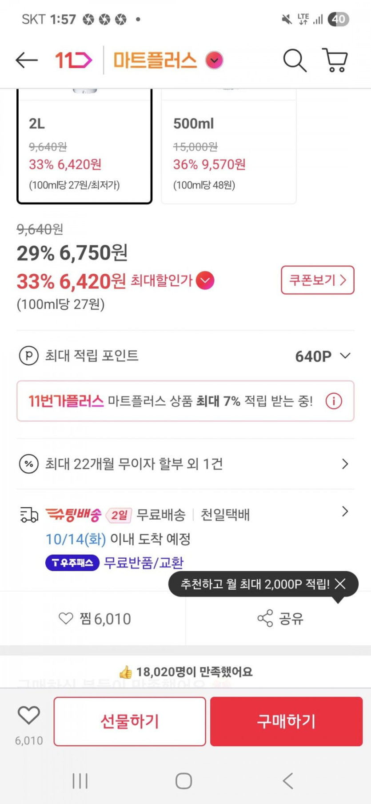This screenshot has height=804, width=371.
Task: Expand the 최대할인가 price details
Action: click(205, 280)
